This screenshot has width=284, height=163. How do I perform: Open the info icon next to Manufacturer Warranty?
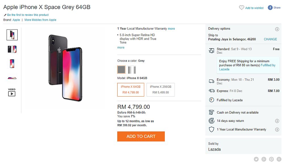pyautogui.click(x=277, y=129)
